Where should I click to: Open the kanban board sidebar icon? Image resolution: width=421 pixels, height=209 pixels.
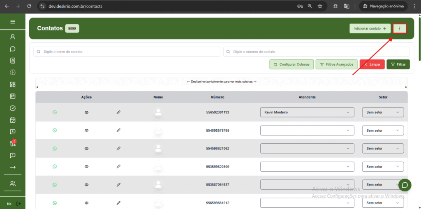coord(12,96)
